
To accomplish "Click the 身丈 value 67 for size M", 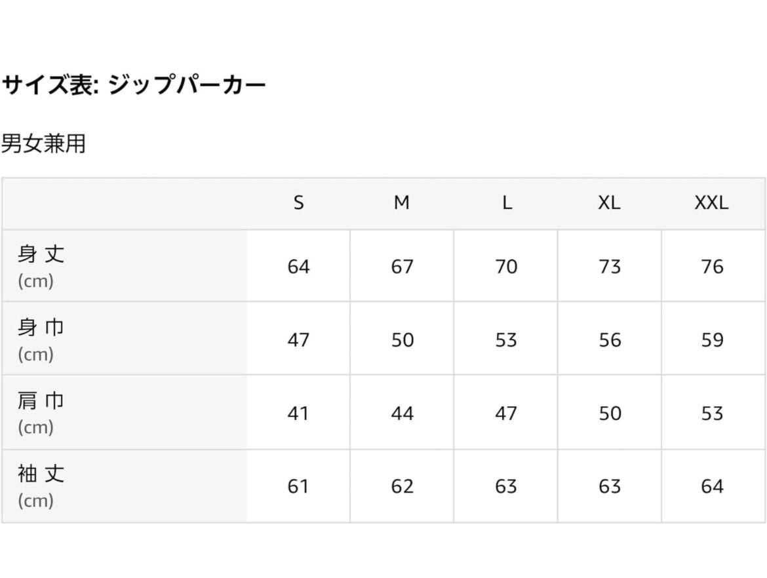I will (x=402, y=267).
